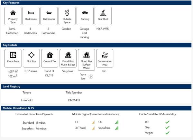Click the EE signal strength bars
This screenshot has width=193, height=140.
(x=93, y=122)
